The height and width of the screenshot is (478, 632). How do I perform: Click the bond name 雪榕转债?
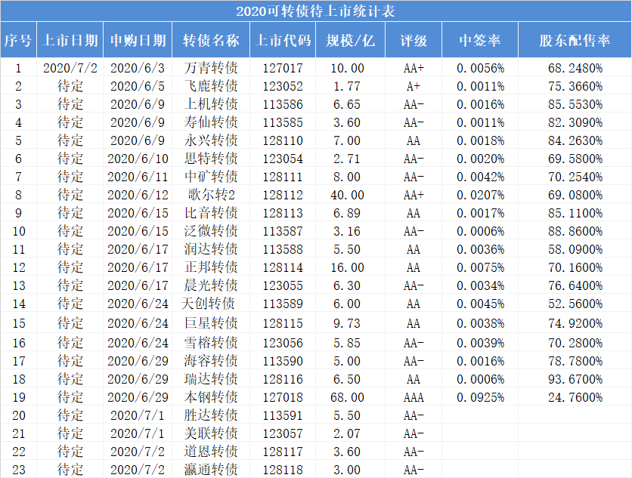[211, 343]
